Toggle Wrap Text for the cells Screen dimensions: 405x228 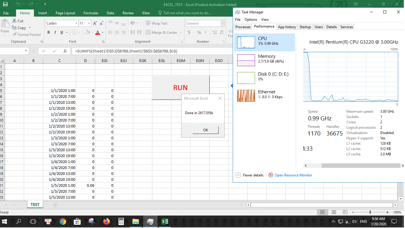[157, 23]
